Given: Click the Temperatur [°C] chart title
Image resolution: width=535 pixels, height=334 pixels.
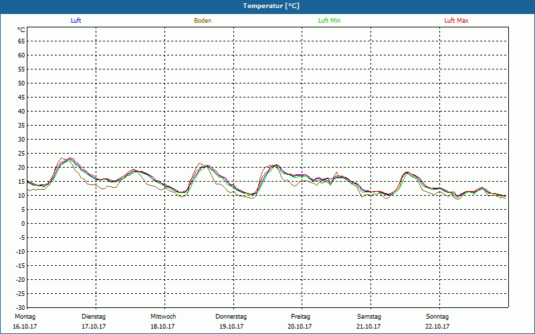Looking at the screenshot, I should (x=272, y=6).
